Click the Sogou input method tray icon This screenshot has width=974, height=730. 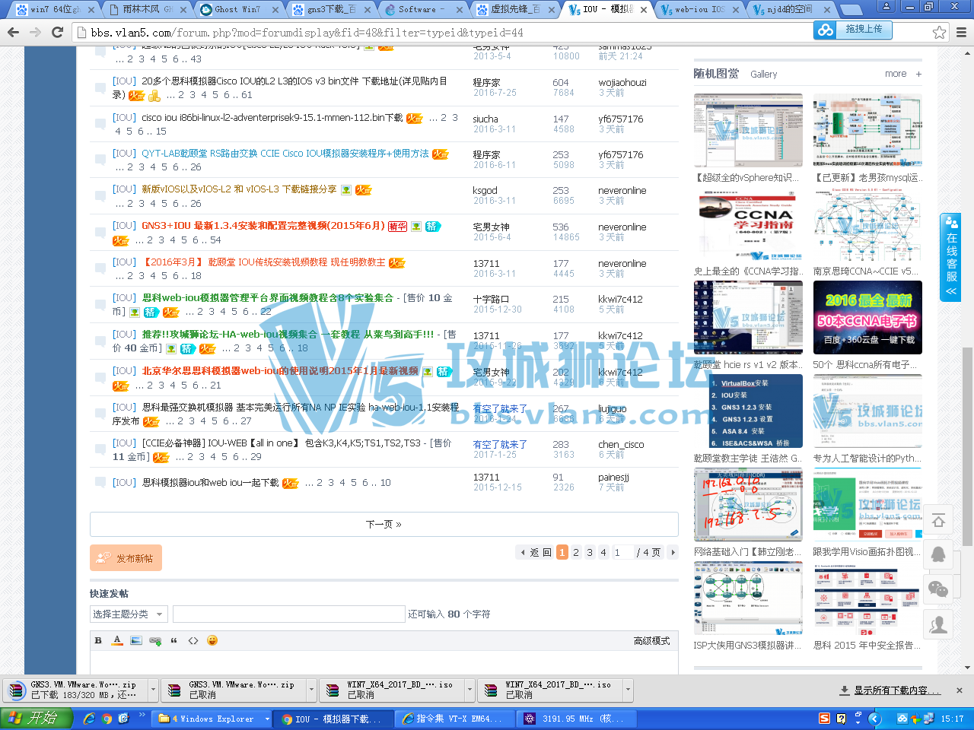pos(824,718)
